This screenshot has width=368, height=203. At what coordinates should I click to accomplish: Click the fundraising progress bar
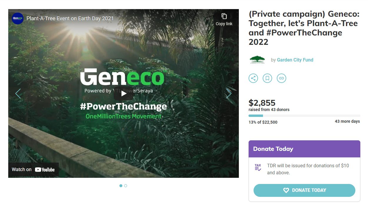click(304, 115)
